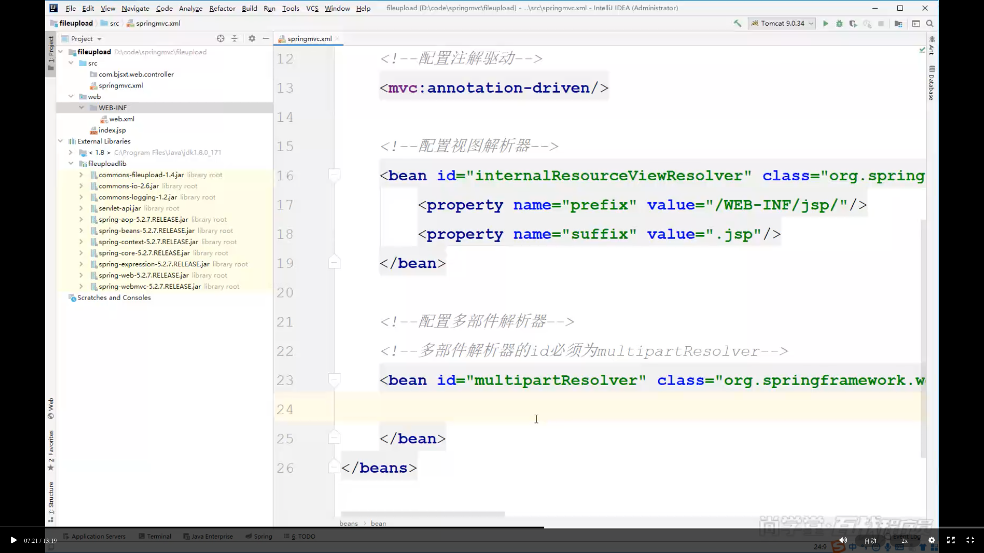
Task: Open the Navigate menu
Action: pyautogui.click(x=135, y=8)
